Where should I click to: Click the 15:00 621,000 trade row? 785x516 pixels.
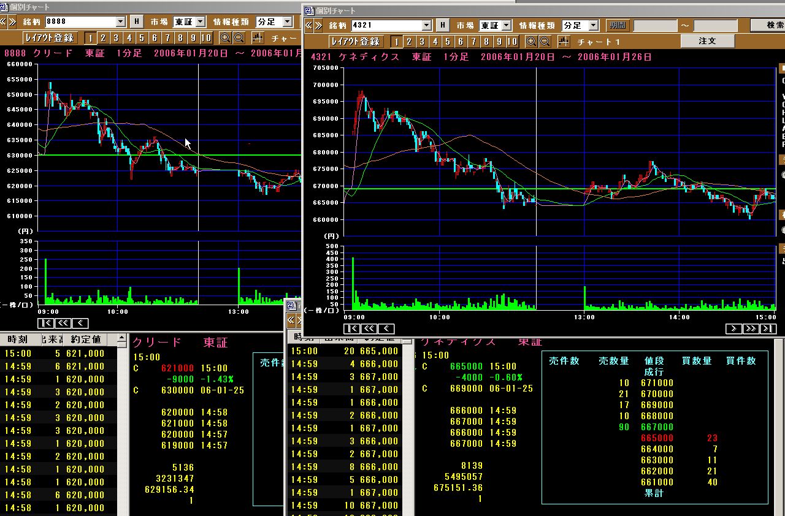58,353
